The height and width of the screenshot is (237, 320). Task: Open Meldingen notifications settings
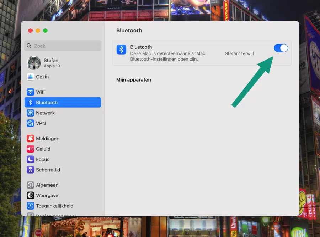[x=63, y=138]
